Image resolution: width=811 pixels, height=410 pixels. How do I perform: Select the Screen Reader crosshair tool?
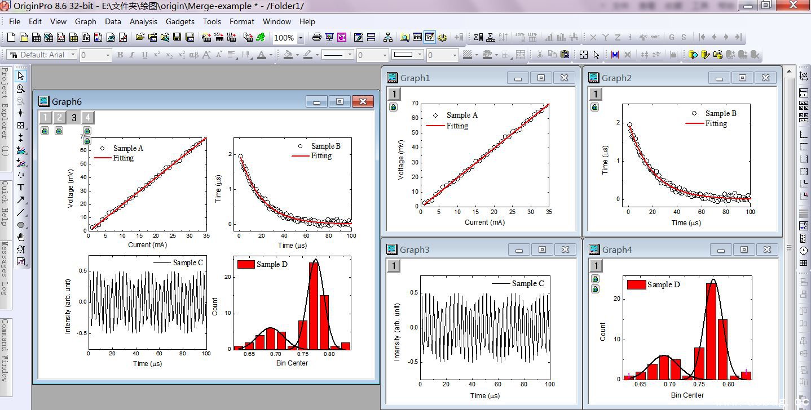click(21, 113)
